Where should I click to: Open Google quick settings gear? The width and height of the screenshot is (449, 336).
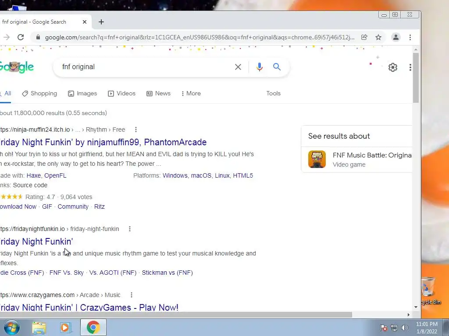pos(392,67)
